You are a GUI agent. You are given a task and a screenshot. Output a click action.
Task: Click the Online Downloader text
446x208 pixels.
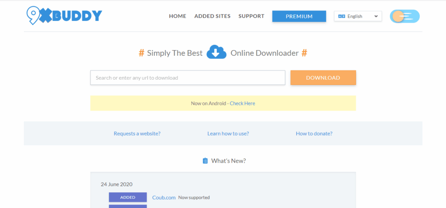tap(264, 53)
